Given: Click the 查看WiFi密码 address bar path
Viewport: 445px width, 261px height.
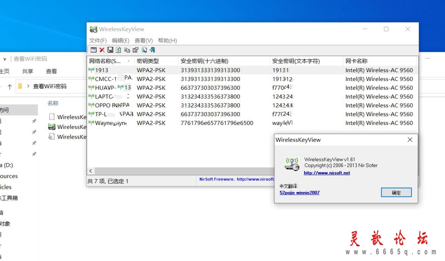Looking at the screenshot, I should (x=50, y=86).
